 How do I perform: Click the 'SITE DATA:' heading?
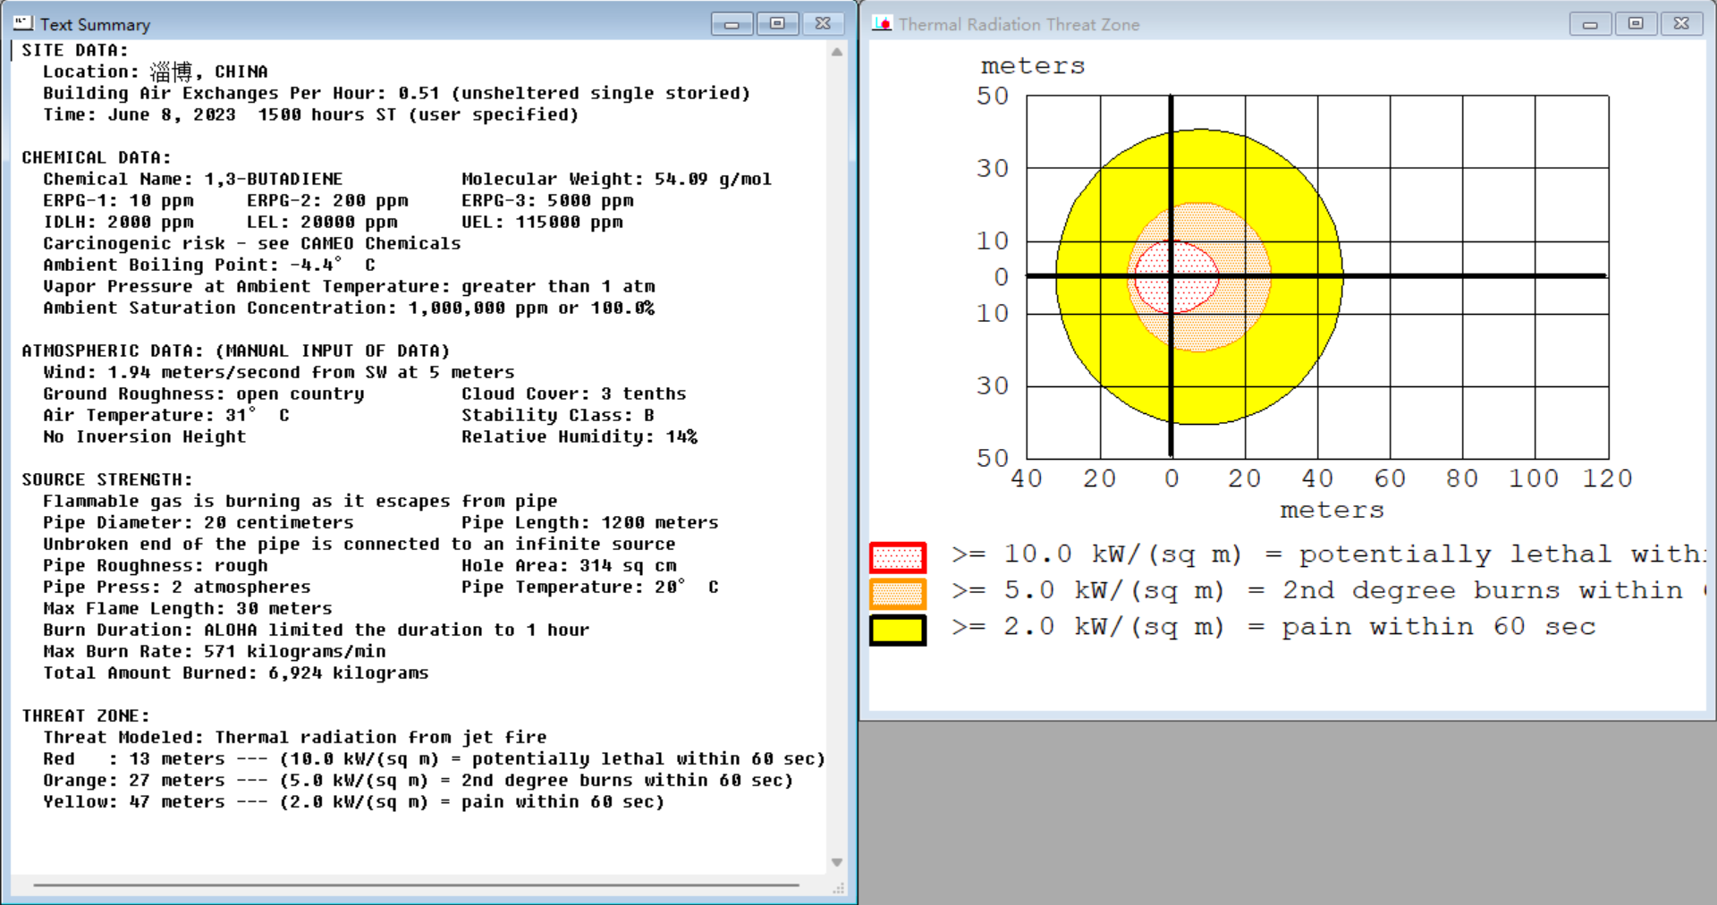click(x=75, y=50)
